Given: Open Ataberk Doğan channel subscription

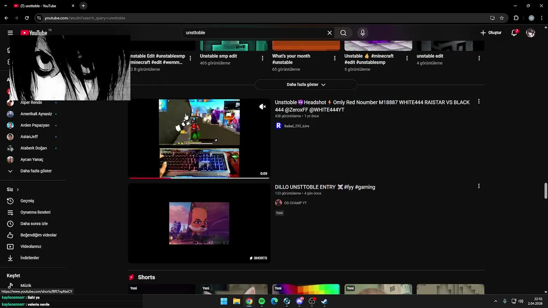Looking at the screenshot, I should pos(33,148).
